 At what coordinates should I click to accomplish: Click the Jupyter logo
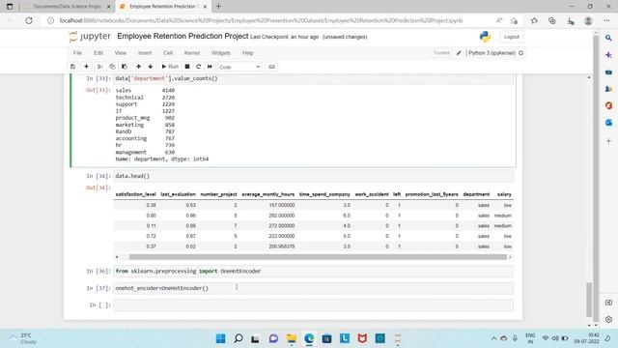click(90, 37)
